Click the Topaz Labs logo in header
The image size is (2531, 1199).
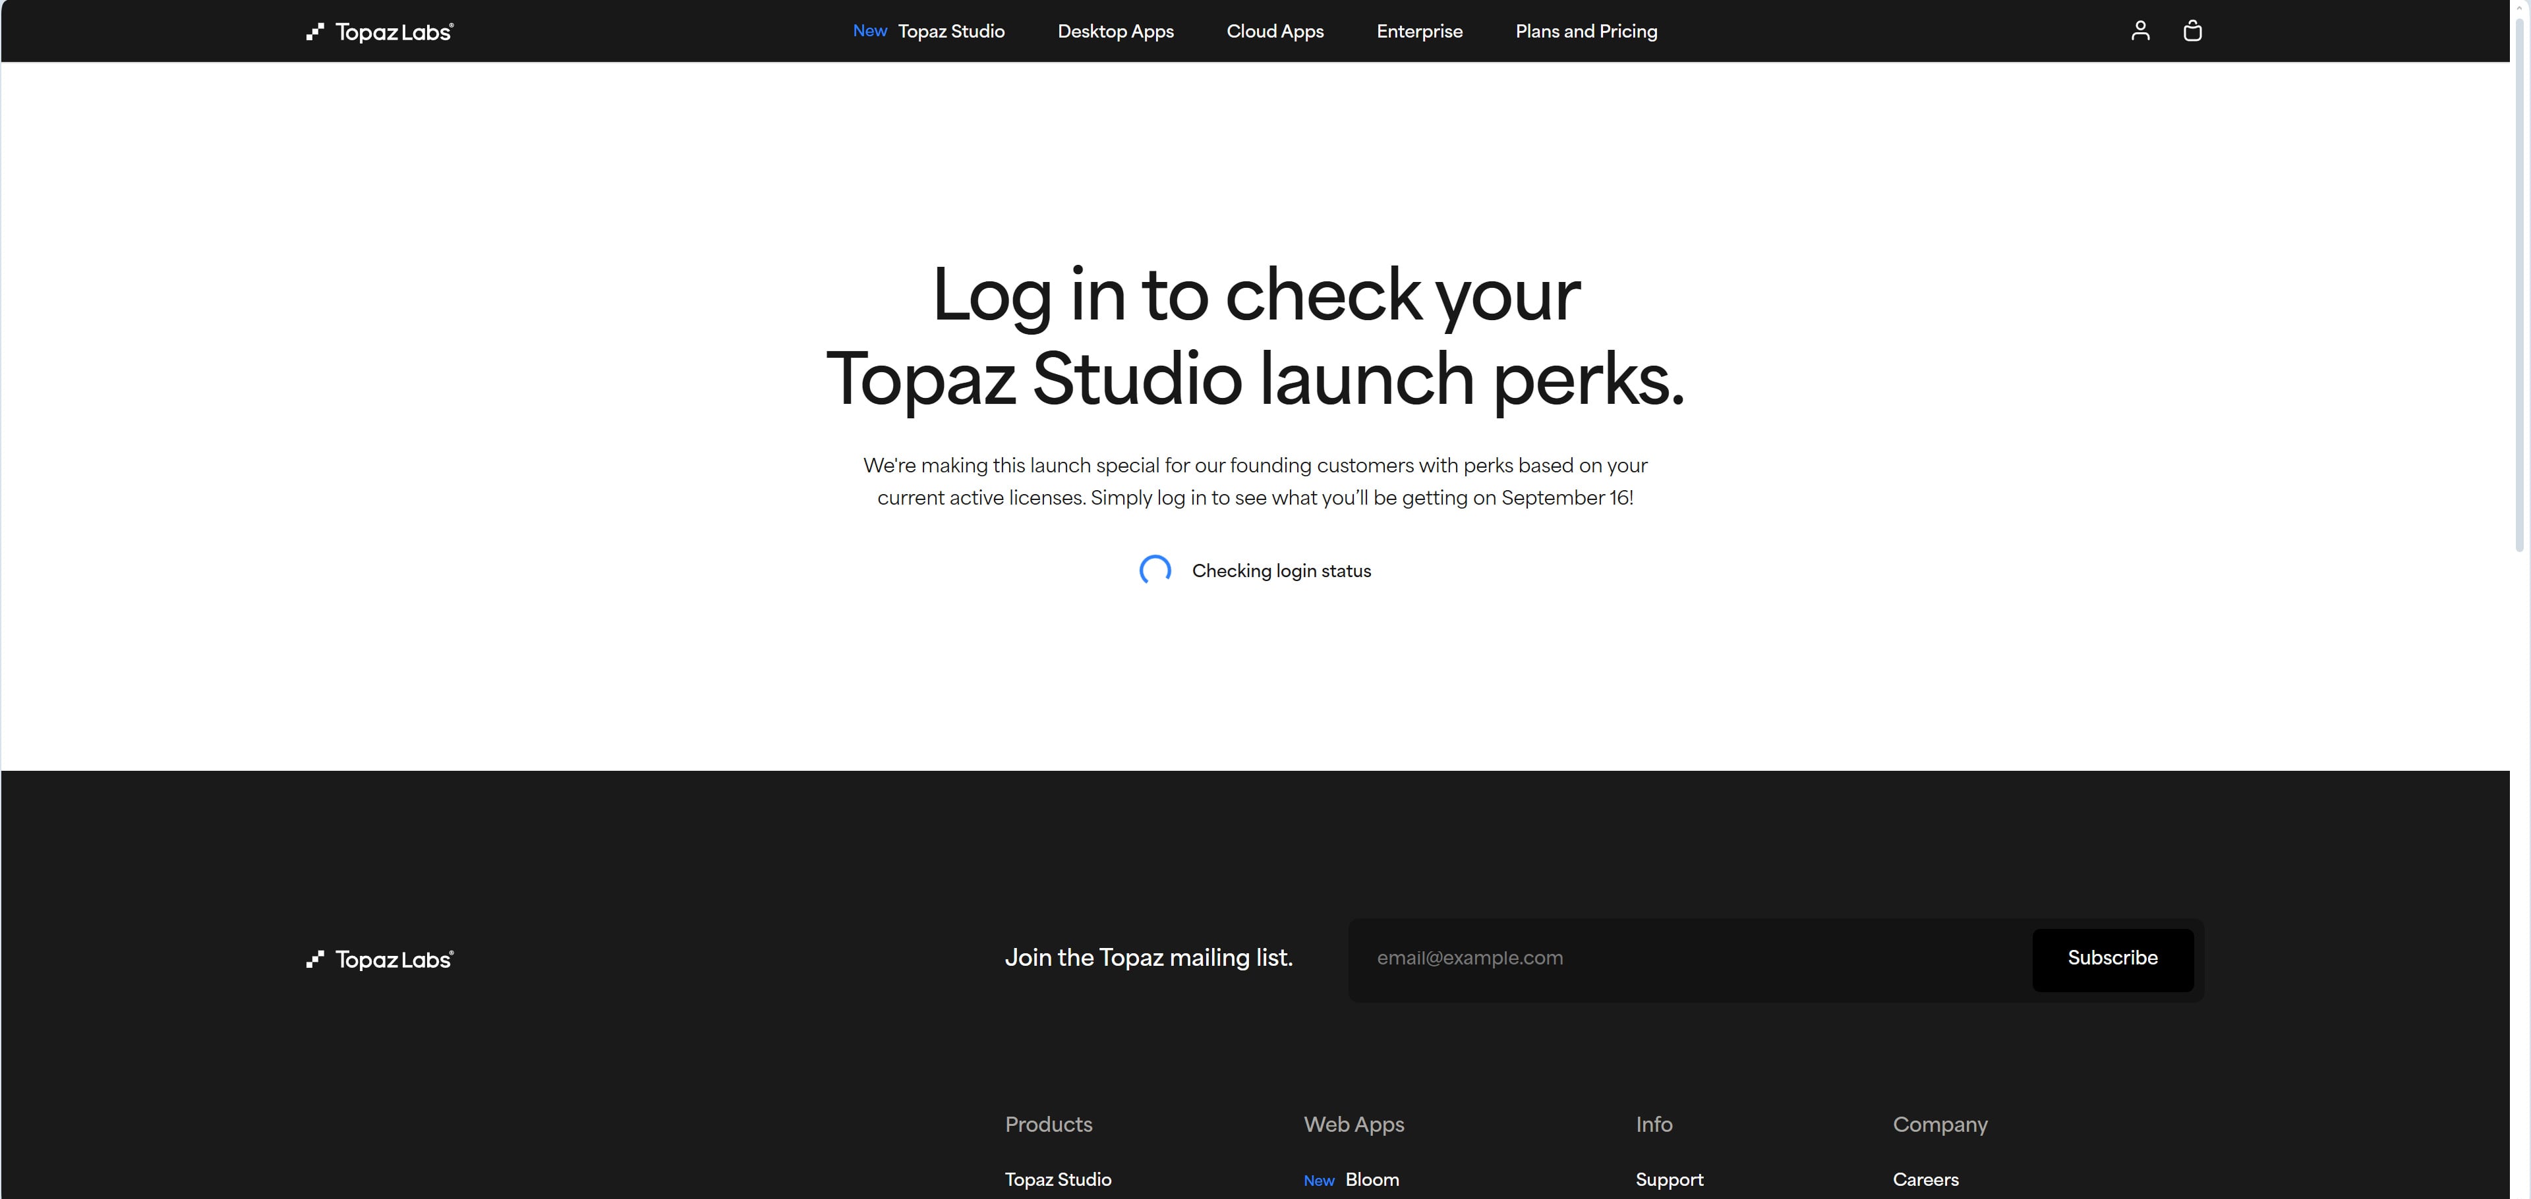[379, 32]
